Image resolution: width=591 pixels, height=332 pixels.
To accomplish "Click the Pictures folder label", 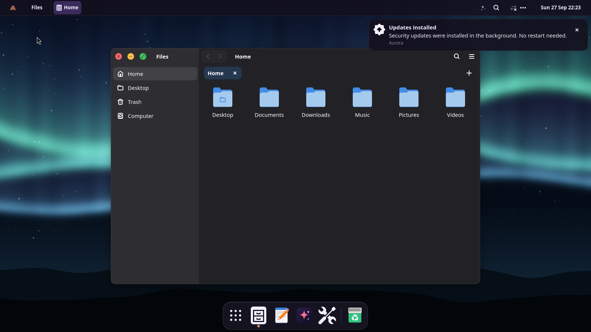I will [409, 115].
